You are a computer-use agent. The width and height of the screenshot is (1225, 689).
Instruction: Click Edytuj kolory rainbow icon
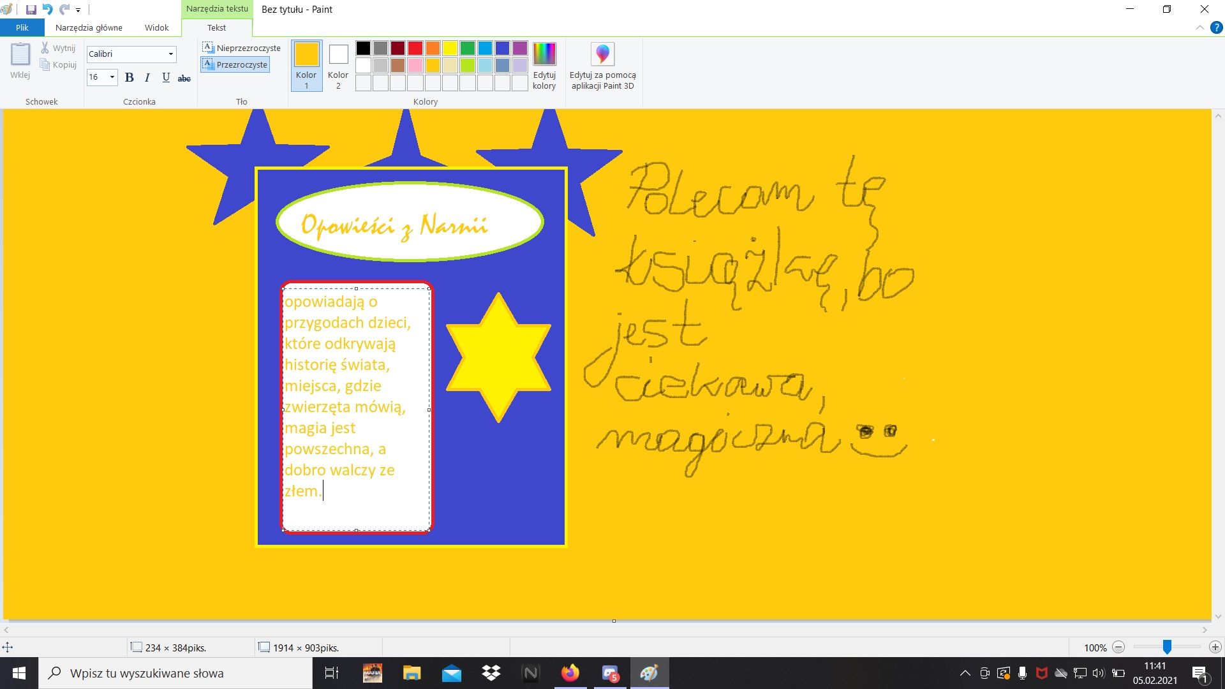point(544,54)
